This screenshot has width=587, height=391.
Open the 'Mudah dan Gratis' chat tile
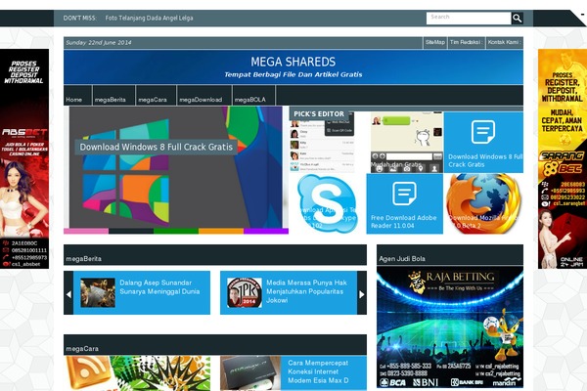[x=407, y=143]
